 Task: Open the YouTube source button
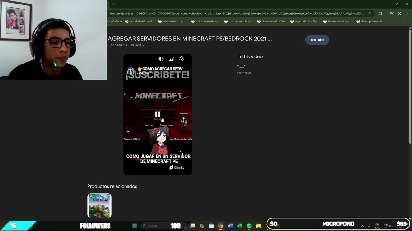pyautogui.click(x=317, y=40)
